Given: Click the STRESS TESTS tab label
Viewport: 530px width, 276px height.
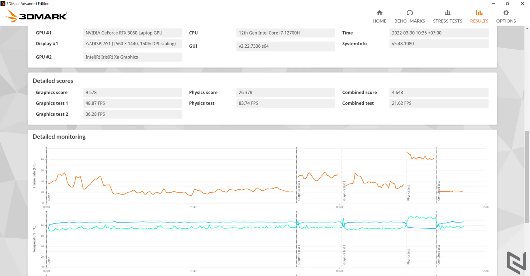Looking at the screenshot, I should pos(447,21).
